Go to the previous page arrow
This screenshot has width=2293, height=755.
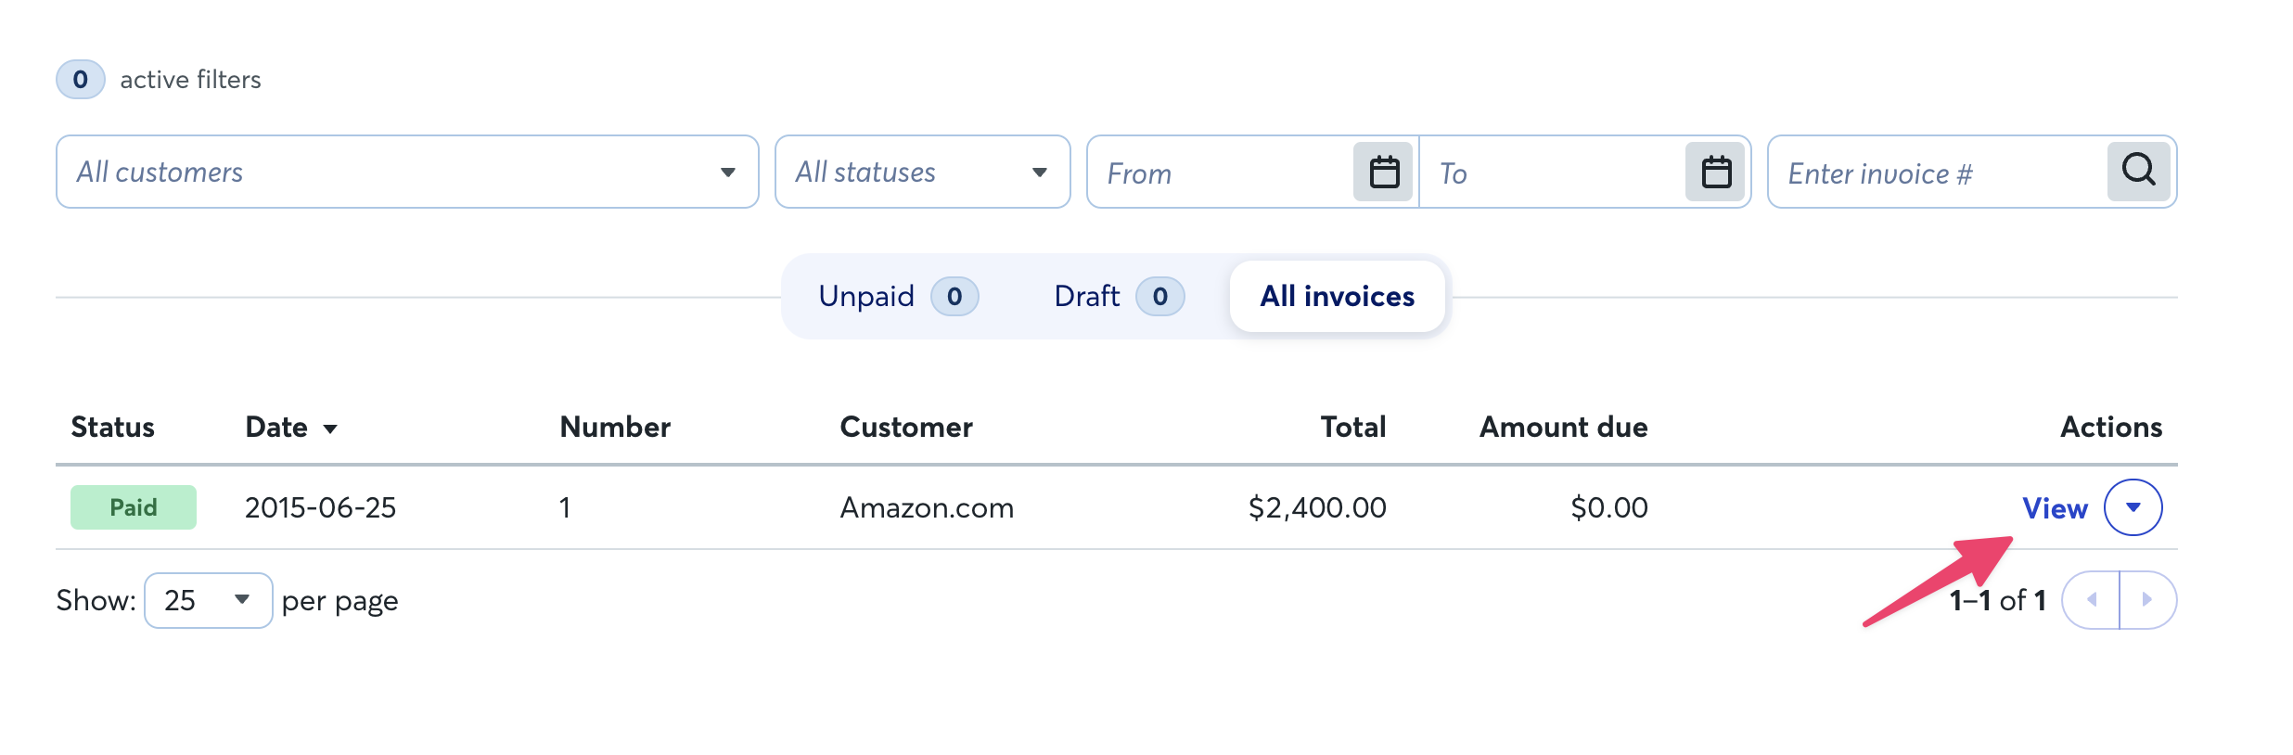pyautogui.click(x=2091, y=600)
